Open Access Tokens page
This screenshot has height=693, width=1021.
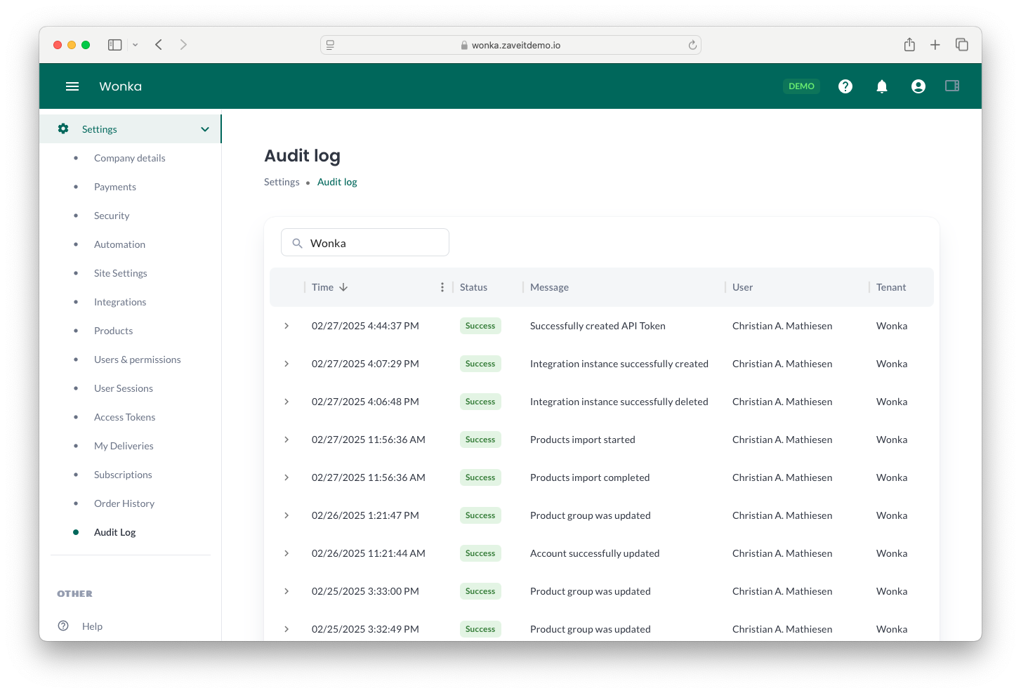coord(125,417)
